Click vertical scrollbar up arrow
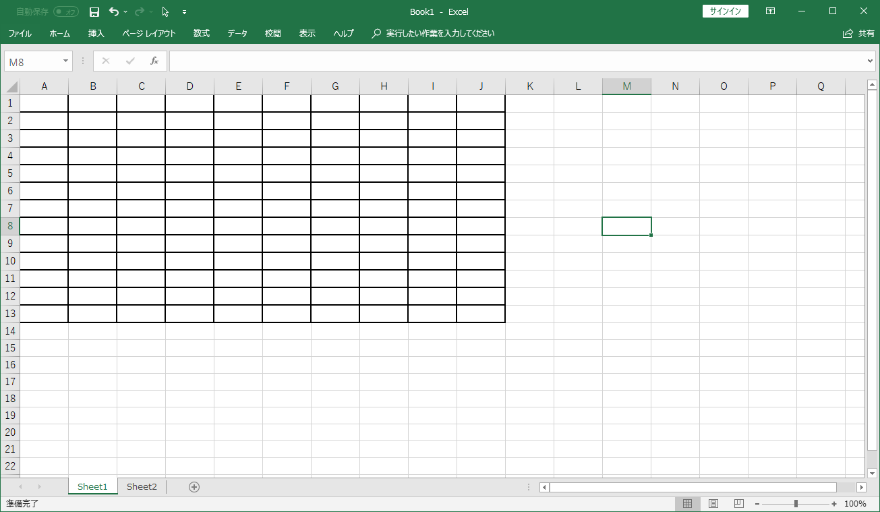This screenshot has width=880, height=512. point(873,84)
